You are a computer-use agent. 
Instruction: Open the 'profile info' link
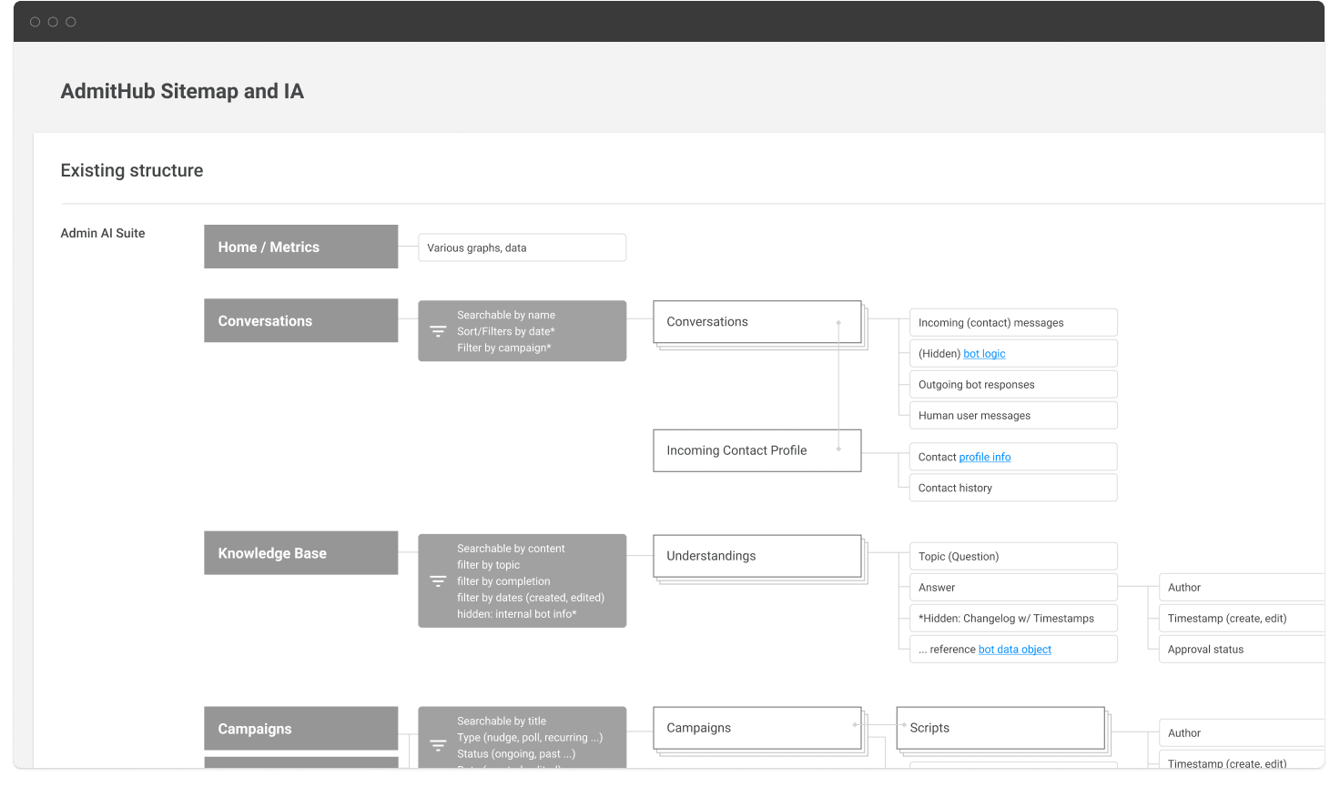pos(984,458)
